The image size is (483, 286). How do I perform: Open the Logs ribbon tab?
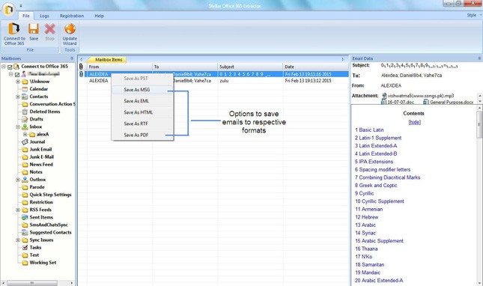44,16
